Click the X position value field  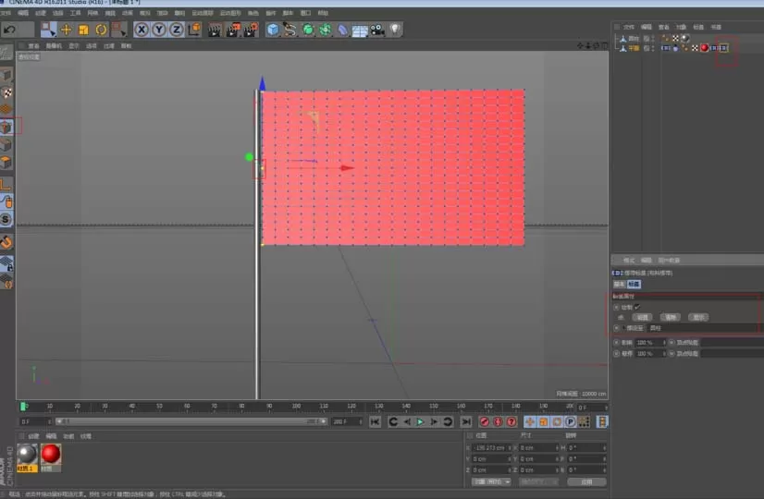coord(492,448)
